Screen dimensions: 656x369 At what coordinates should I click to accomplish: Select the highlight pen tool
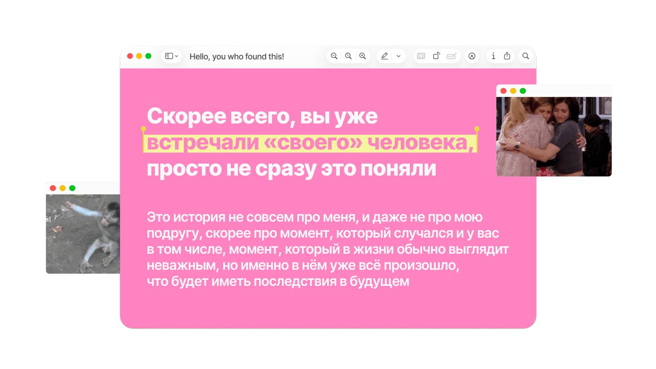pyautogui.click(x=384, y=56)
